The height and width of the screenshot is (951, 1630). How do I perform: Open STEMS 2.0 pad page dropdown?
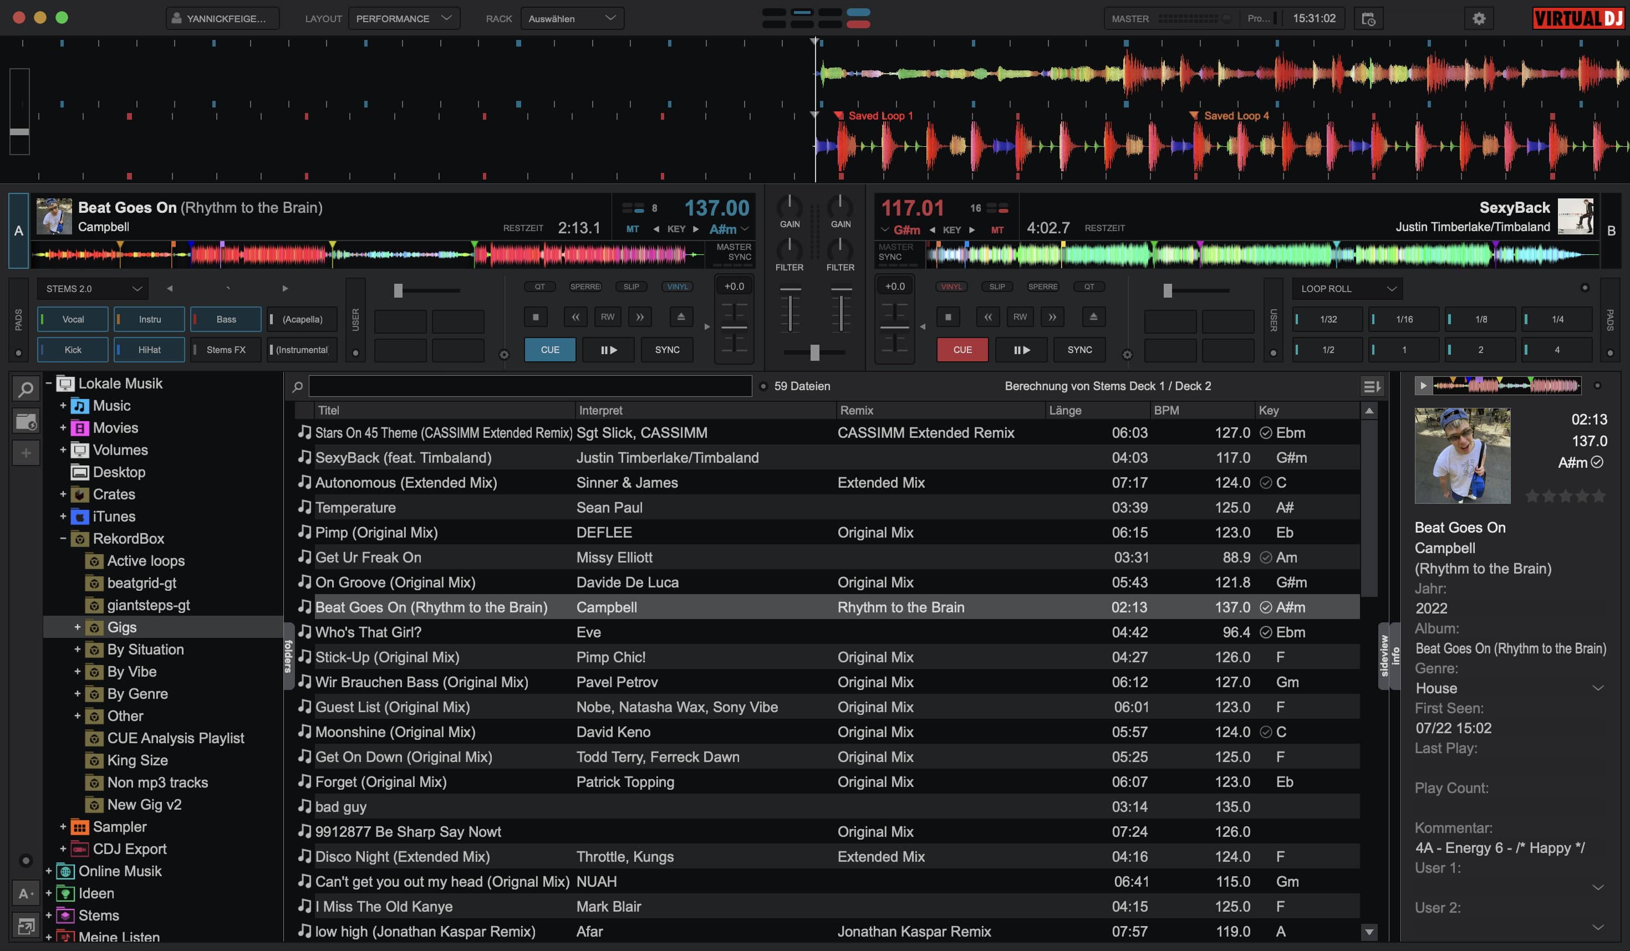(x=93, y=288)
